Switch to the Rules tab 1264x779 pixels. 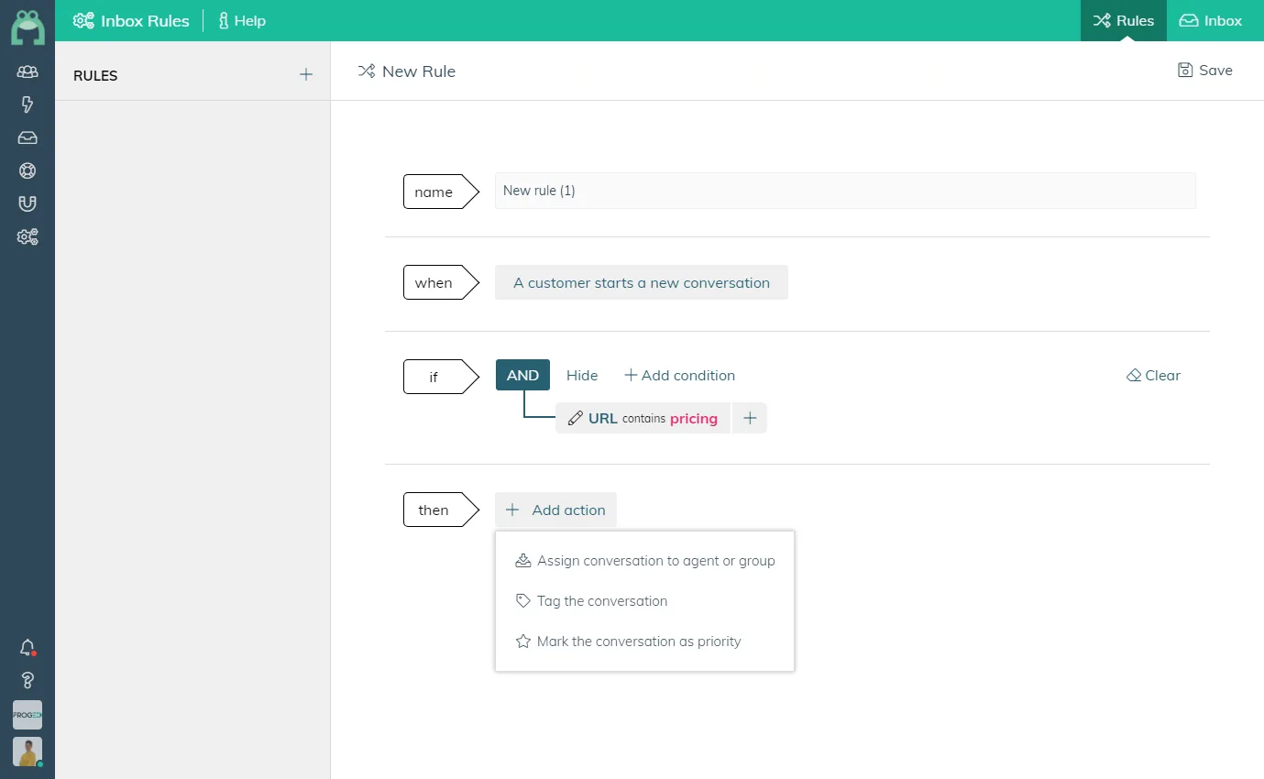1124,20
